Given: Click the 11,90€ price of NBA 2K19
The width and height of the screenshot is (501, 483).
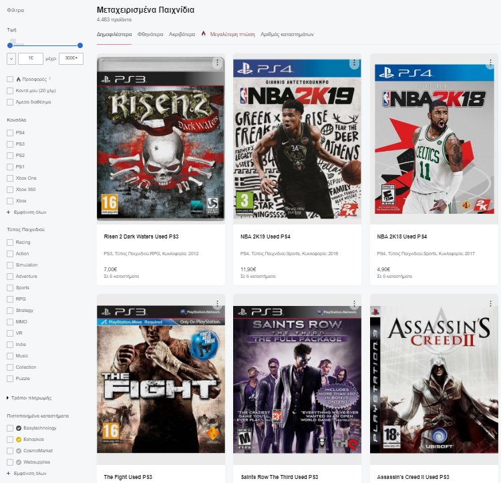Looking at the screenshot, I should pos(248,269).
